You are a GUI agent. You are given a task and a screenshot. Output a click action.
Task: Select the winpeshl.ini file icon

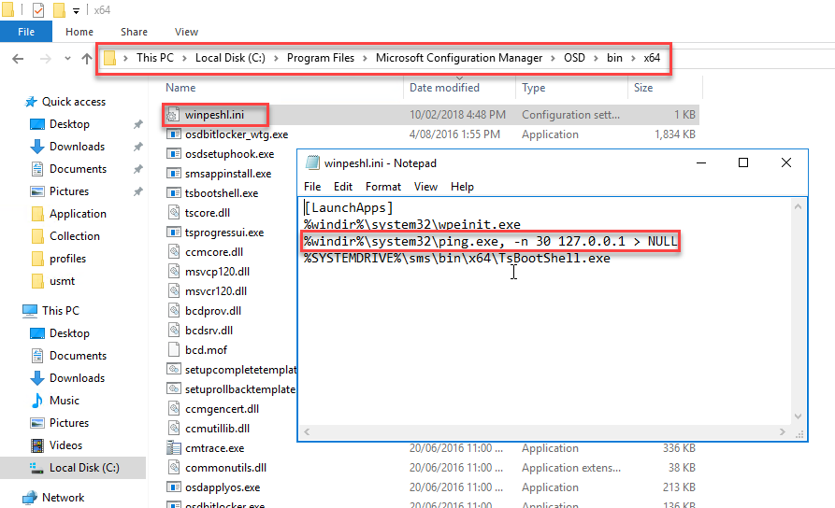[x=173, y=115]
